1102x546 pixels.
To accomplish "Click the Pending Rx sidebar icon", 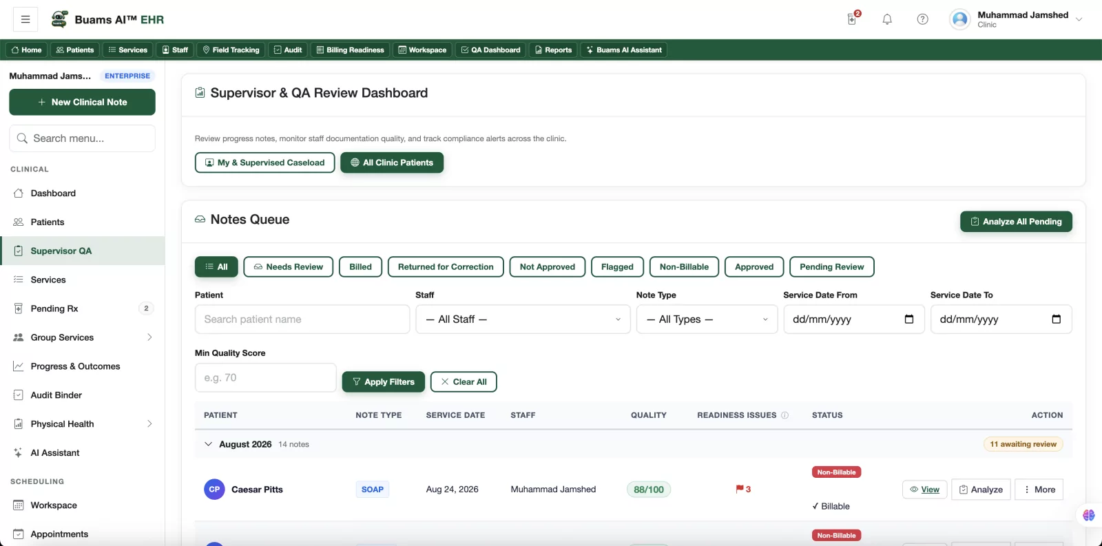I will [19, 308].
